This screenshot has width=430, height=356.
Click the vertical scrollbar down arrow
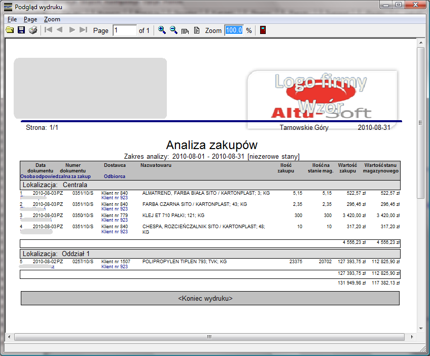pyautogui.click(x=420, y=328)
